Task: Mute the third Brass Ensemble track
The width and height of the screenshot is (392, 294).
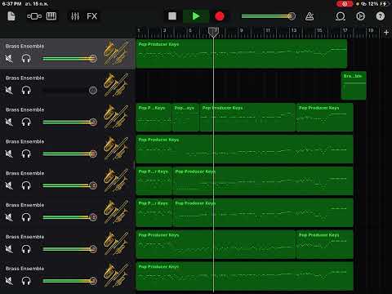Action: (x=9, y=122)
